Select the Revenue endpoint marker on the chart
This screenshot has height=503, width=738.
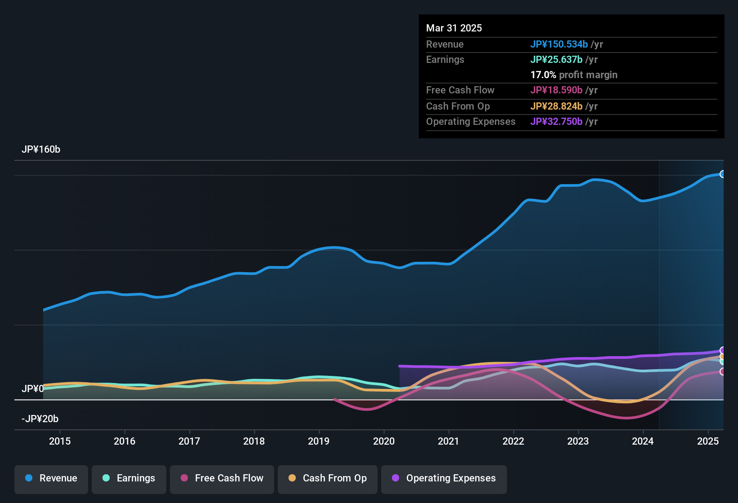(723, 174)
